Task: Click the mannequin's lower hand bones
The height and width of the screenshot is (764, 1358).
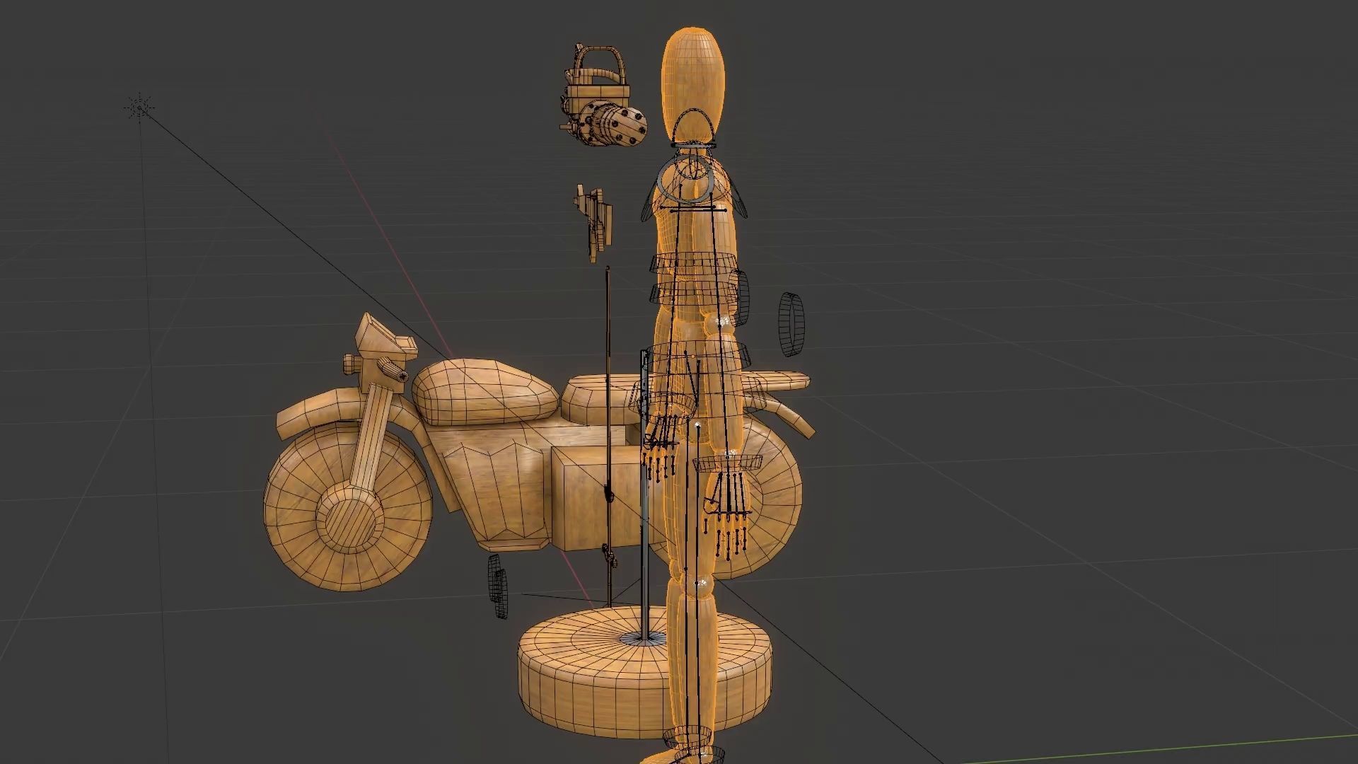Action: [729, 515]
